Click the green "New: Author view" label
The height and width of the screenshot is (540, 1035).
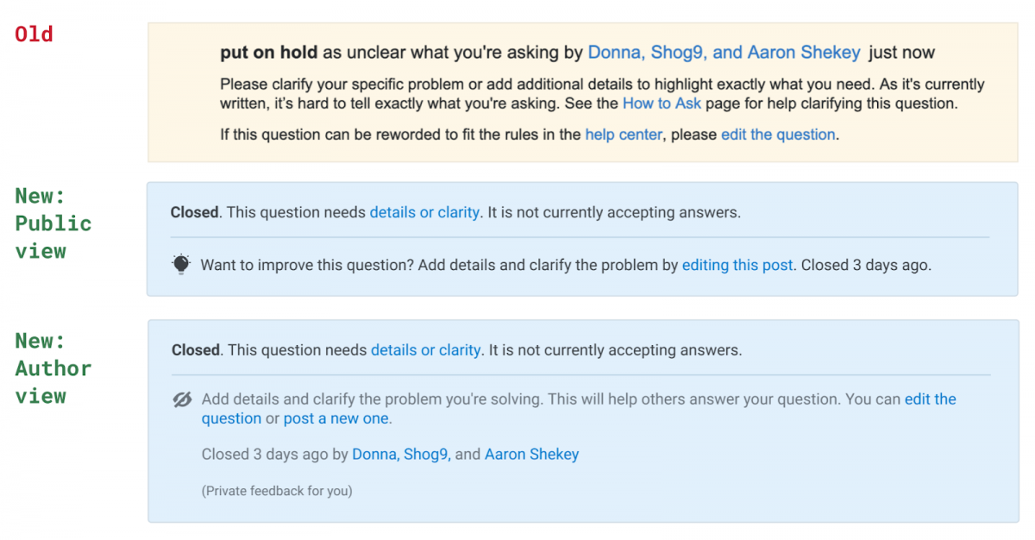[x=53, y=368]
